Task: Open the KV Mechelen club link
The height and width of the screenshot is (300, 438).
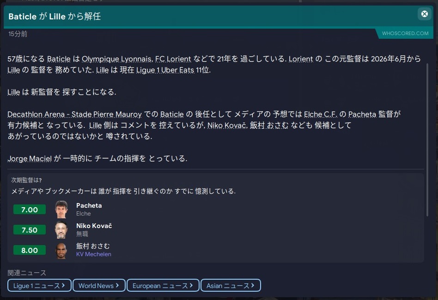Action: tap(94, 254)
